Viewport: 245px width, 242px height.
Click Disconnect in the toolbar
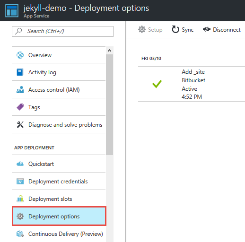tap(222, 30)
